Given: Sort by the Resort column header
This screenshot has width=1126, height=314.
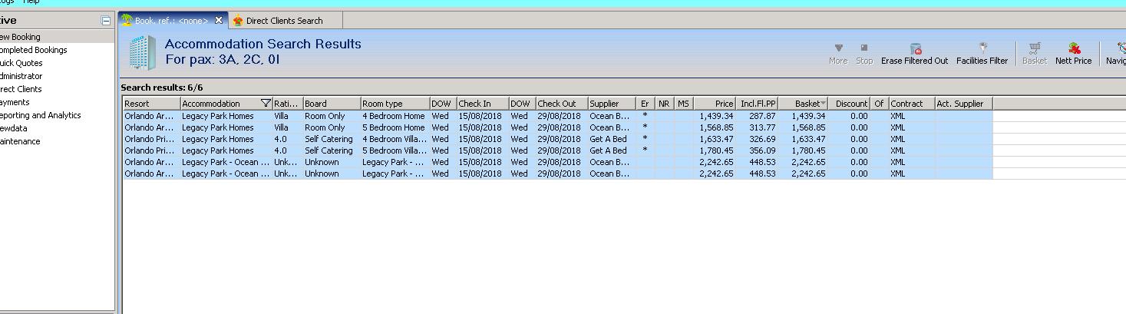Looking at the screenshot, I should pos(151,104).
